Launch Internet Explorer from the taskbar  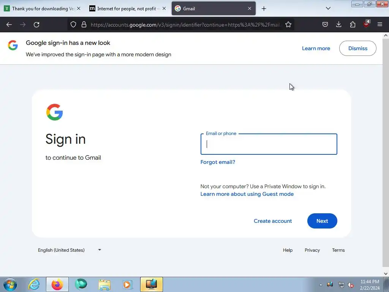point(33,284)
